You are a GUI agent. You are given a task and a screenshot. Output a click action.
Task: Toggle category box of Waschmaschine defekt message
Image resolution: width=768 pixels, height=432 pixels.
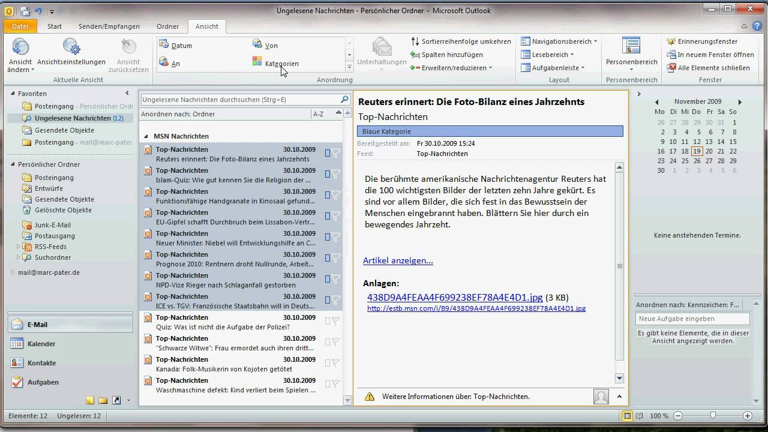pos(328,384)
